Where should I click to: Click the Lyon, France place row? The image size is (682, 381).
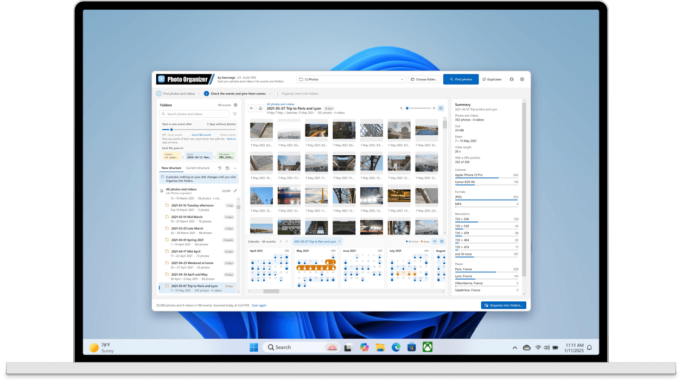487,277
